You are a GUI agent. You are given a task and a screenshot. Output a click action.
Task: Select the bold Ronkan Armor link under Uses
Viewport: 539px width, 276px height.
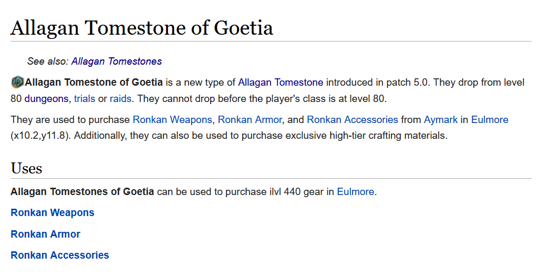pos(46,234)
